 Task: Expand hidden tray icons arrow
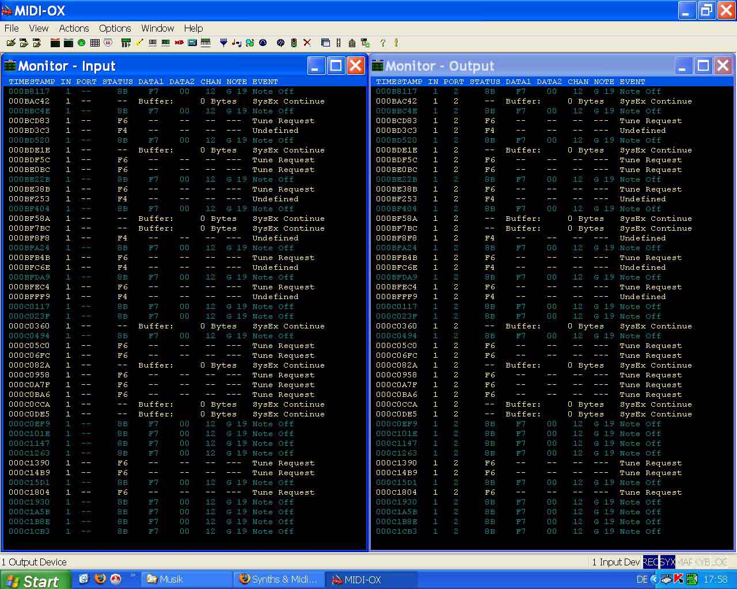click(655, 580)
